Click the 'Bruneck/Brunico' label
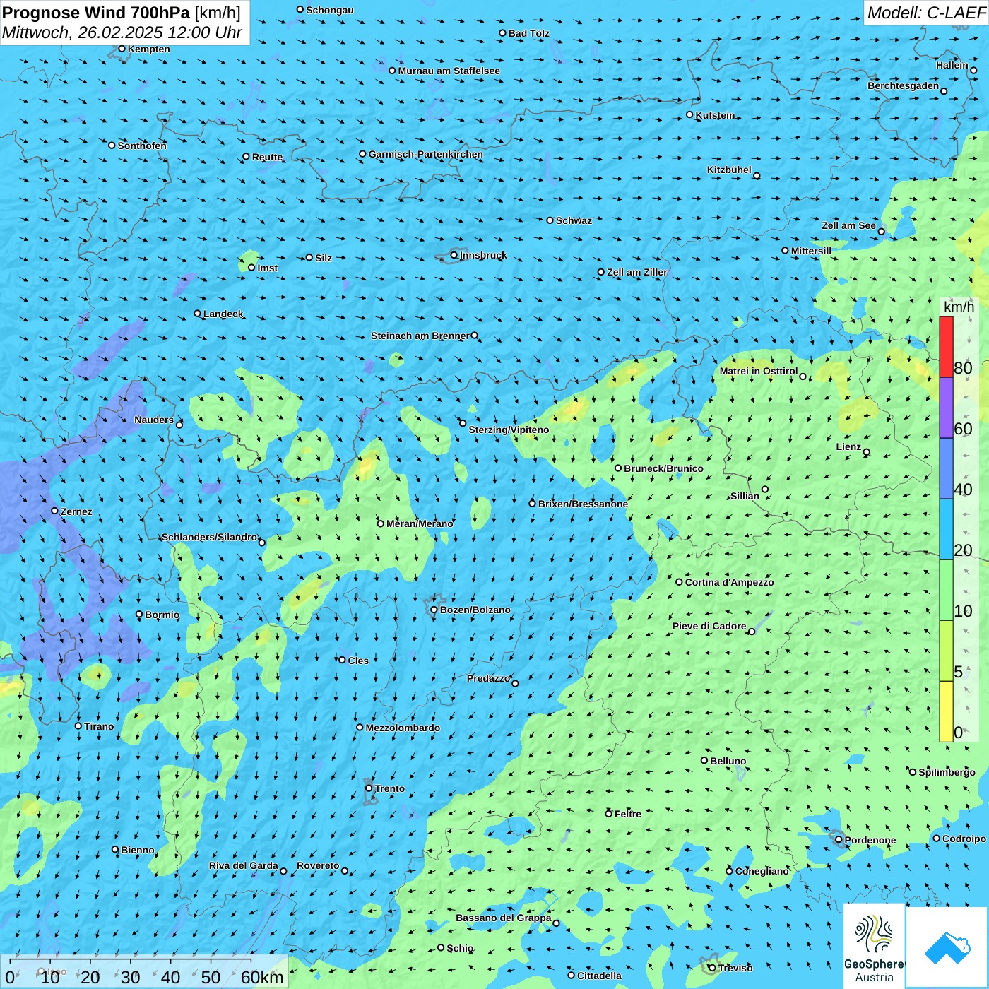 [663, 468]
